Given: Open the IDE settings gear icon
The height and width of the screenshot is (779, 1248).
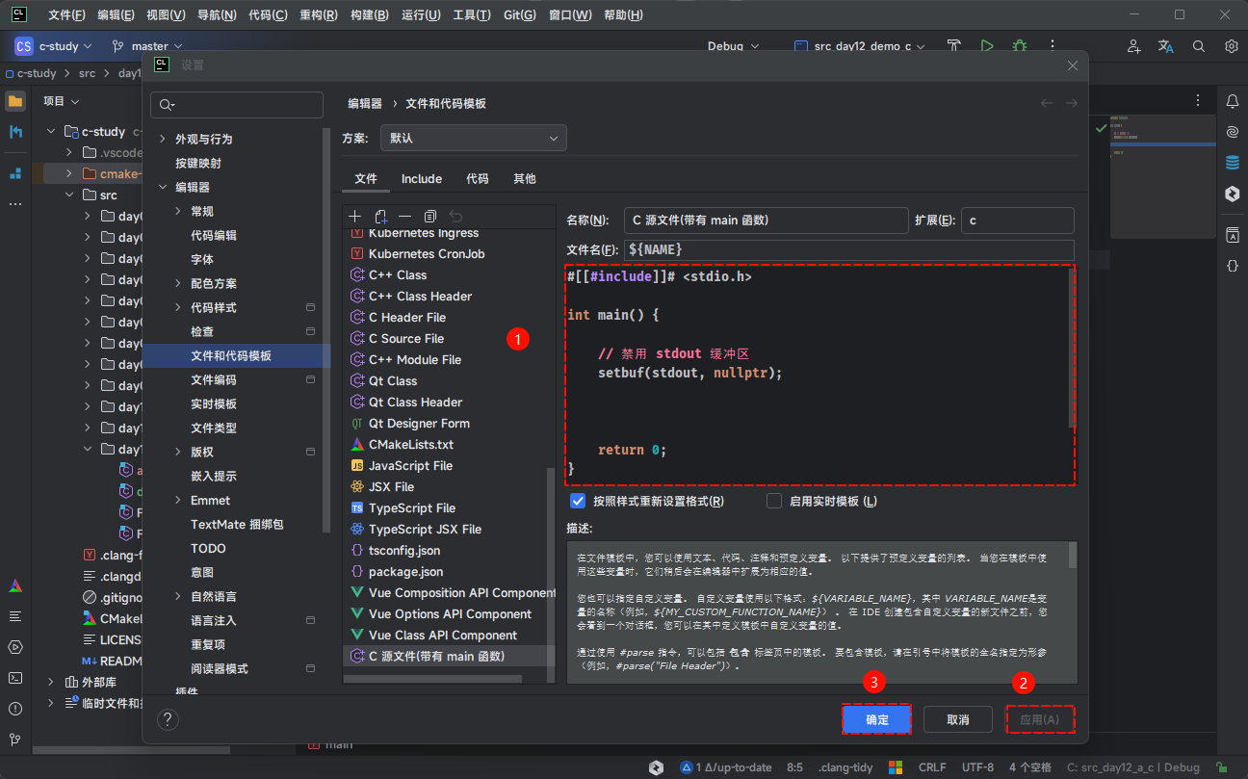Looking at the screenshot, I should click(x=1231, y=46).
